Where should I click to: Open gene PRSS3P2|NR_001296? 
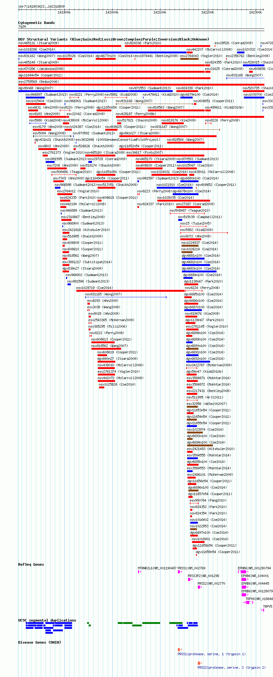[x=203, y=576]
